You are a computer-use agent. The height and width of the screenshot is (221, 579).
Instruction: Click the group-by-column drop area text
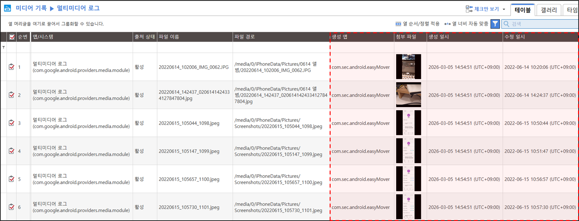(56, 24)
